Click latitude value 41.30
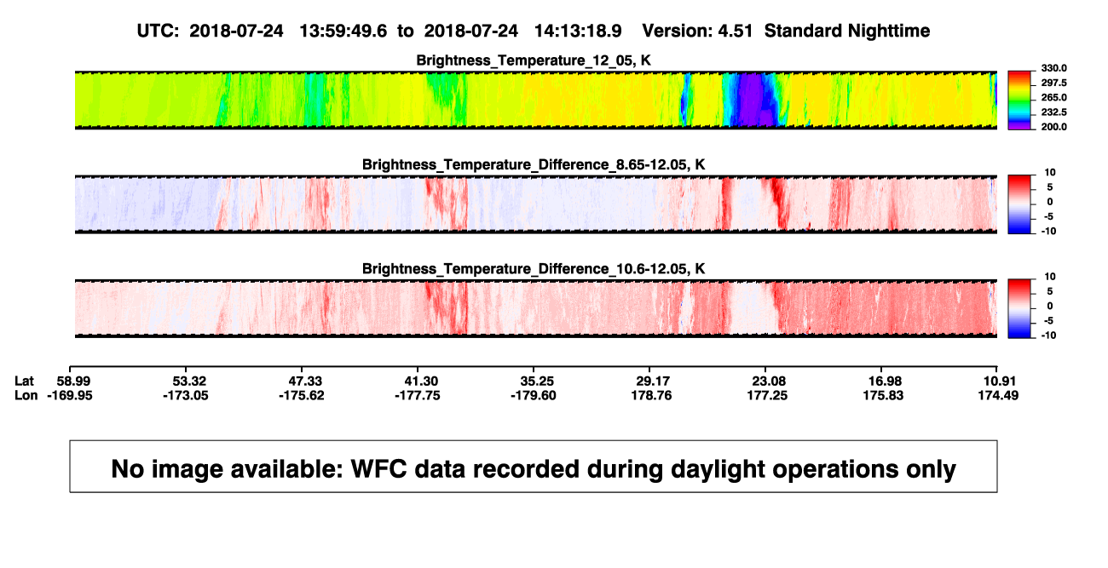This screenshot has width=1108, height=568. pos(420,381)
